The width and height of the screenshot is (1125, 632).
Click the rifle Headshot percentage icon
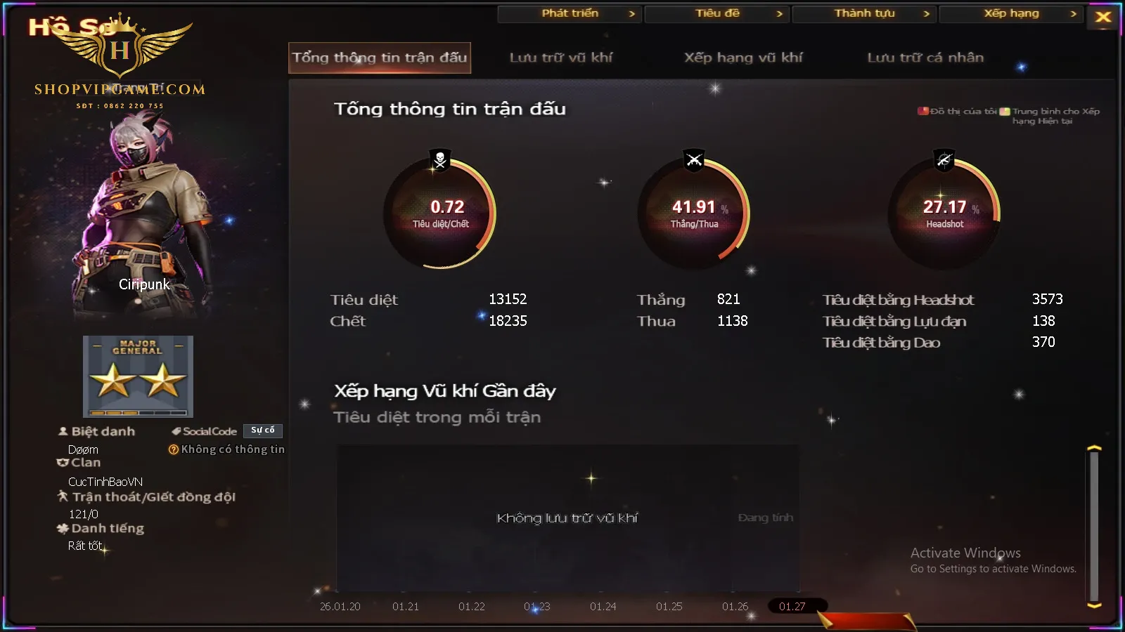[944, 160]
